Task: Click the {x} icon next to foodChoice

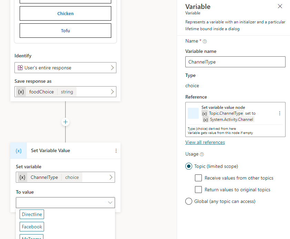Action: (x=21, y=92)
